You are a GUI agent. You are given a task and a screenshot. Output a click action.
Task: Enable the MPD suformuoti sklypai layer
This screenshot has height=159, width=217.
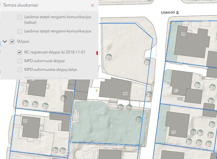(x=20, y=61)
